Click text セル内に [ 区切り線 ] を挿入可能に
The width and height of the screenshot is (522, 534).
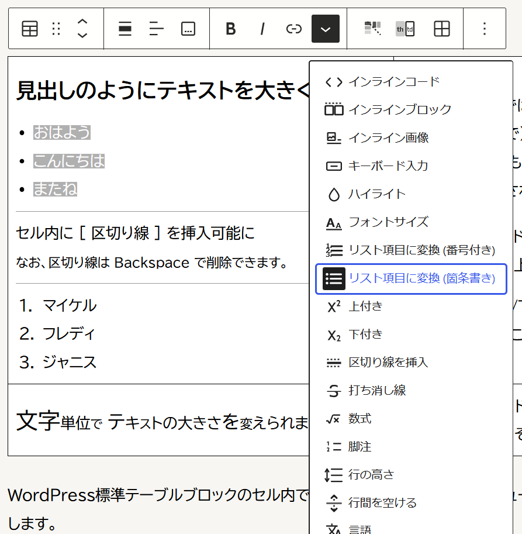pos(135,233)
